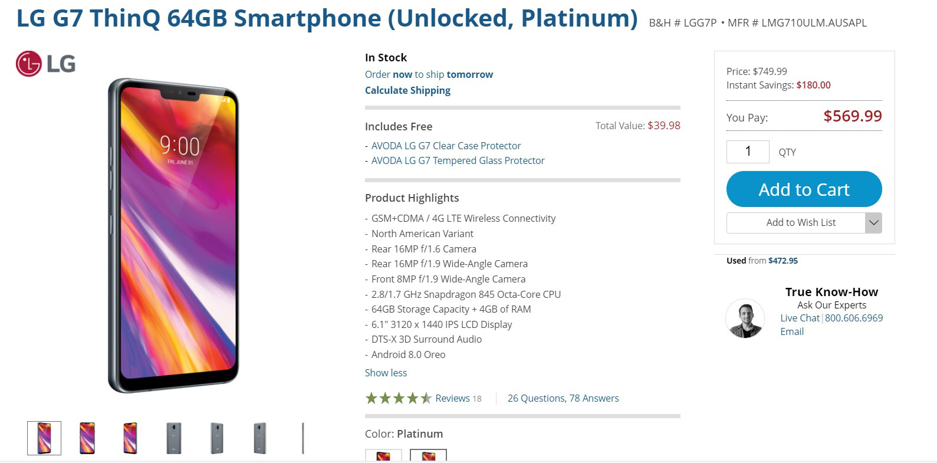This screenshot has width=937, height=463.
Task: View 26 Questions, 78 Answers
Action: 563,398
